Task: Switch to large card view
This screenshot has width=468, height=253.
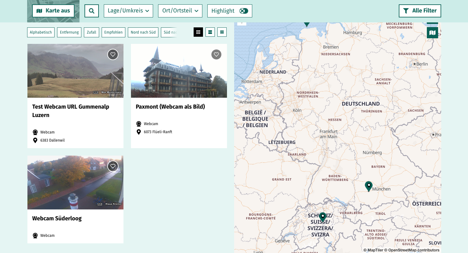Action: point(210,32)
